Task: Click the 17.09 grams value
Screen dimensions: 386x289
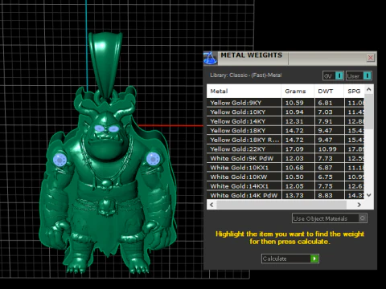Action: pyautogui.click(x=294, y=149)
